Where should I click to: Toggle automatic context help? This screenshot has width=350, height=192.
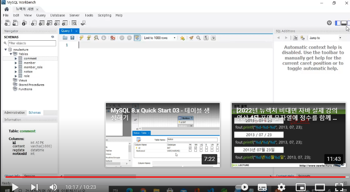tap(303, 38)
